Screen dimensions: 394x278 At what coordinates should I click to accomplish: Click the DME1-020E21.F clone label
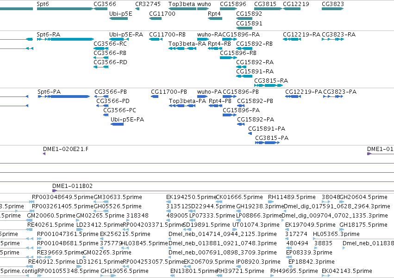66,149
